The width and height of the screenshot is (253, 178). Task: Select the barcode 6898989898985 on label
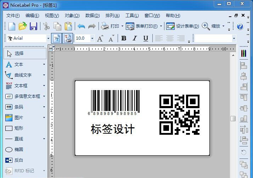tap(114, 103)
